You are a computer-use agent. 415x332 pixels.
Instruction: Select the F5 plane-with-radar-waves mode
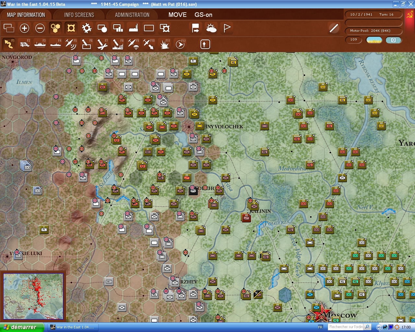click(71, 44)
